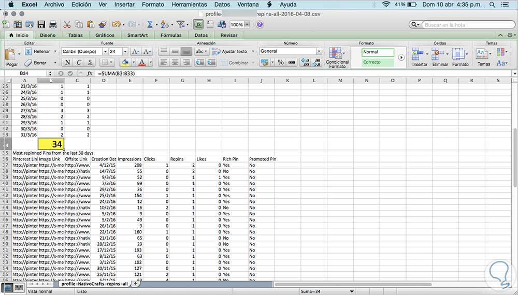Switch to normal view button in status bar

(8, 288)
